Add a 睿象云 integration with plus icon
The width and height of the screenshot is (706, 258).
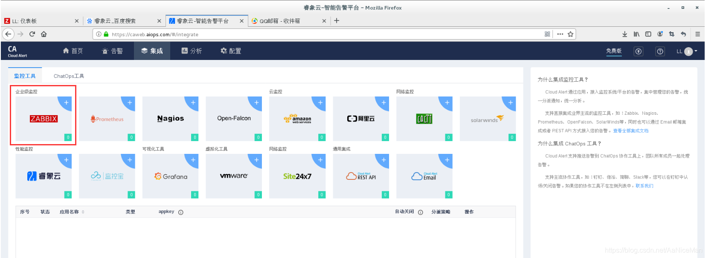point(66,160)
